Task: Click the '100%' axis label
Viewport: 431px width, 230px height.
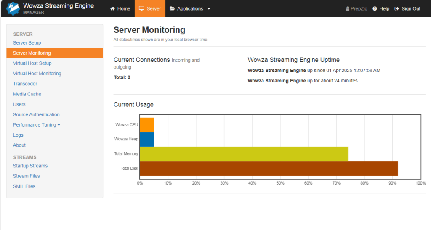Action: point(420,183)
